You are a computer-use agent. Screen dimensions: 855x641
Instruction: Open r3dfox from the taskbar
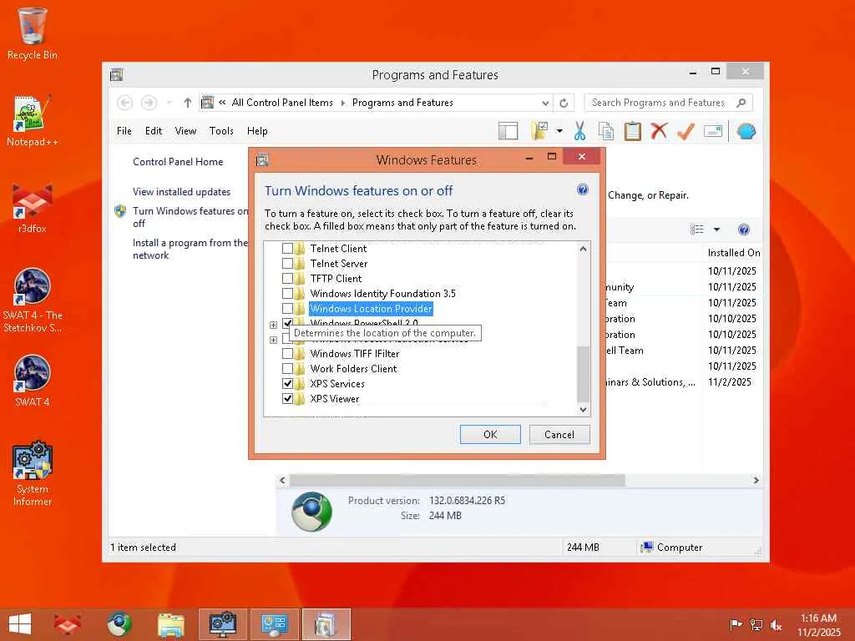tap(68, 624)
